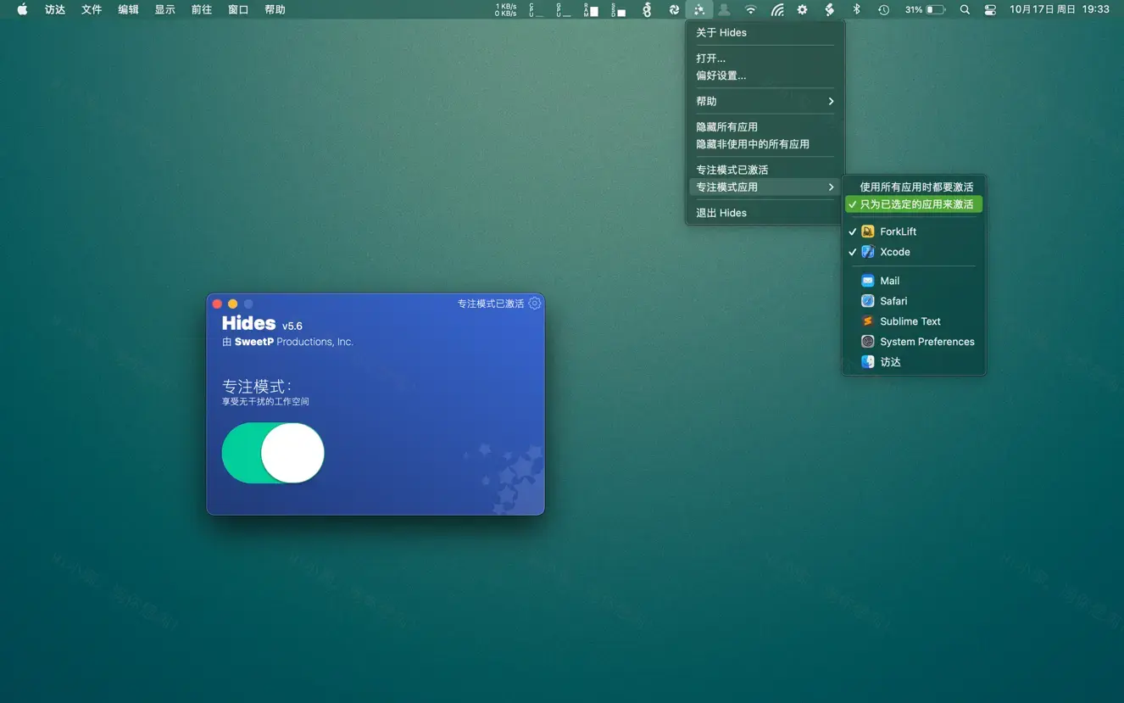Click the Xcode icon in the focus apps submenu
The height and width of the screenshot is (703, 1124).
click(x=867, y=251)
